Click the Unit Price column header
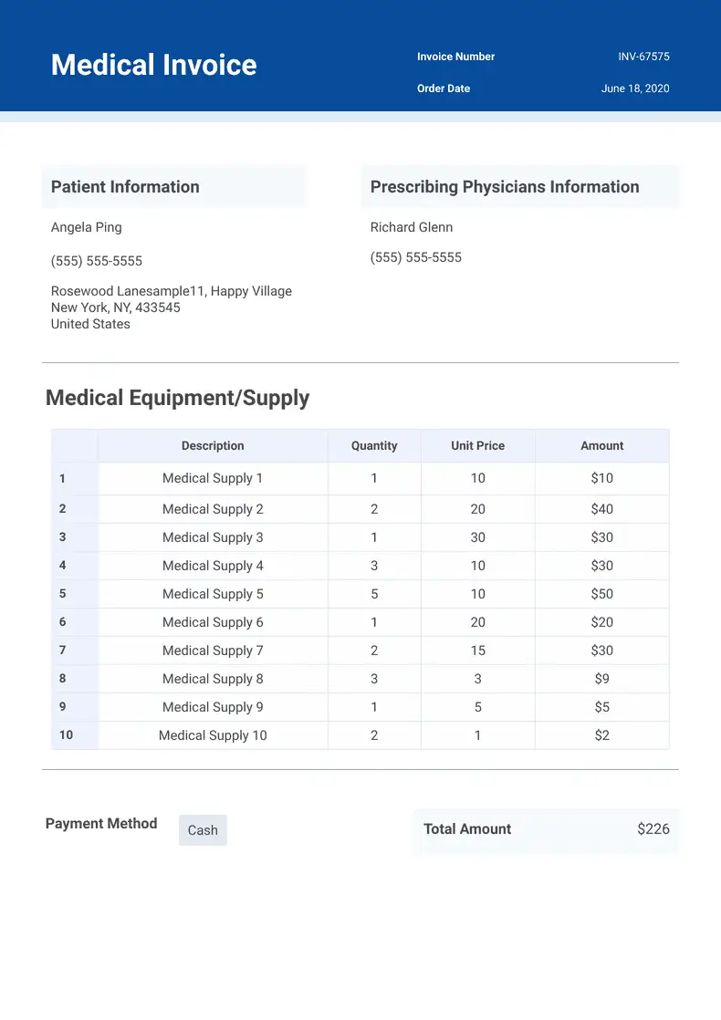 coord(477,446)
